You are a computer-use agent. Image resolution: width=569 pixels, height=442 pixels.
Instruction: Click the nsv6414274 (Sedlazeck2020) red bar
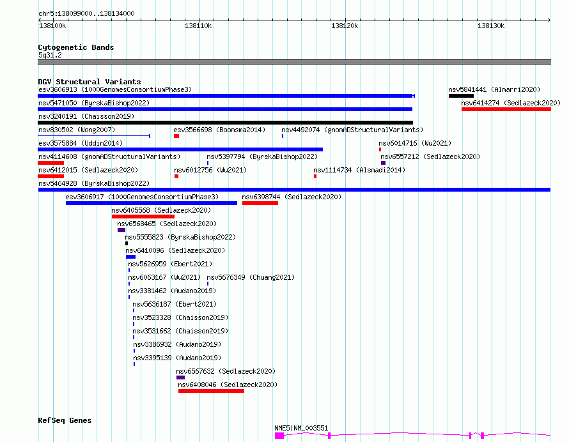pyautogui.click(x=506, y=109)
